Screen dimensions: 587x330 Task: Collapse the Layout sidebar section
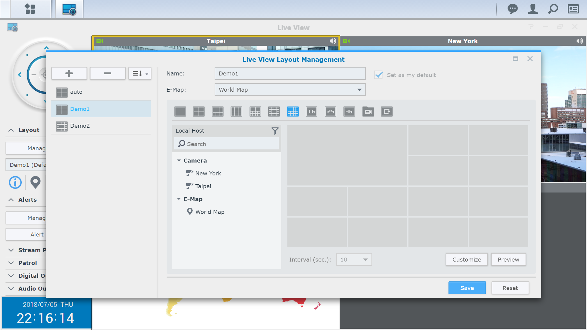[x=11, y=130]
